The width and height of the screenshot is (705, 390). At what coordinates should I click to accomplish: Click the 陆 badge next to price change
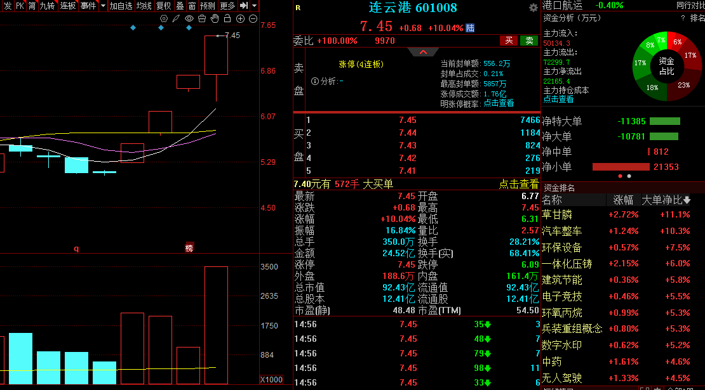pos(470,28)
